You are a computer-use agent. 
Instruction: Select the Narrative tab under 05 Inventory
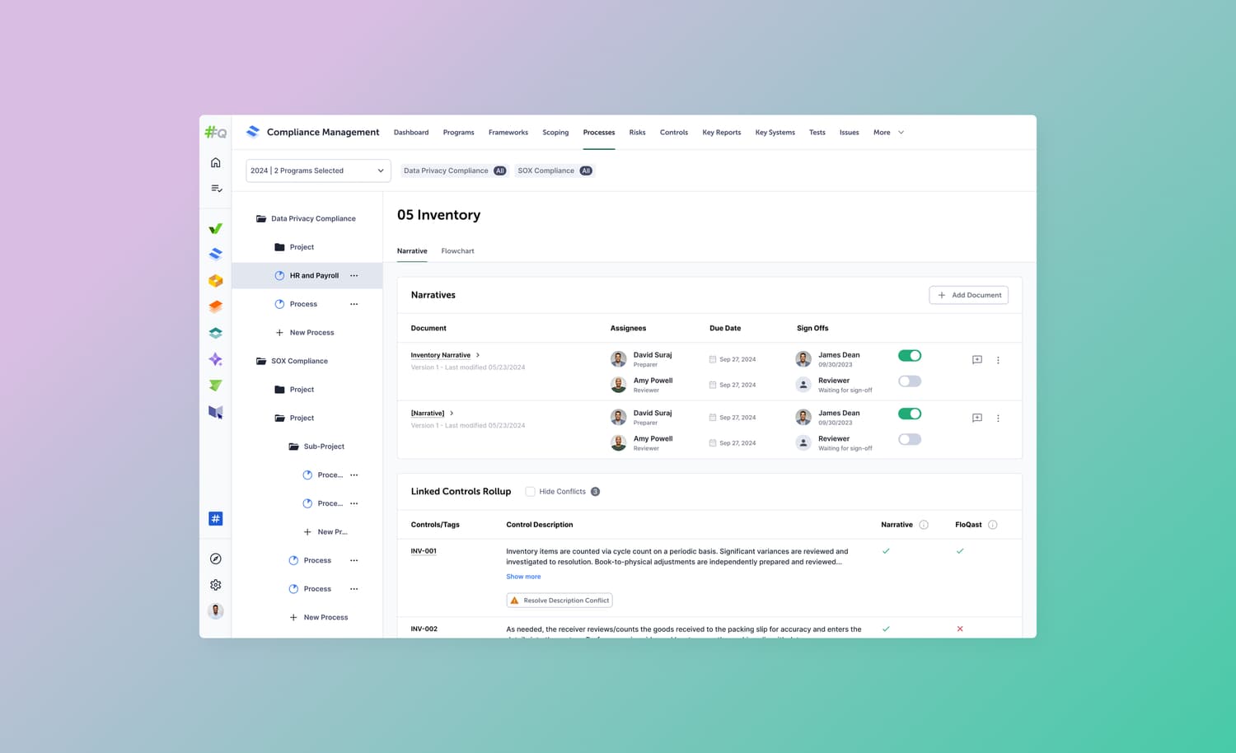click(412, 251)
